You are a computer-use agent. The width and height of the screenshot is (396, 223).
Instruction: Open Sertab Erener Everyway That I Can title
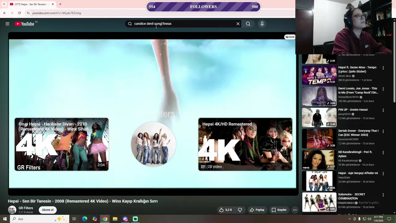358,133
